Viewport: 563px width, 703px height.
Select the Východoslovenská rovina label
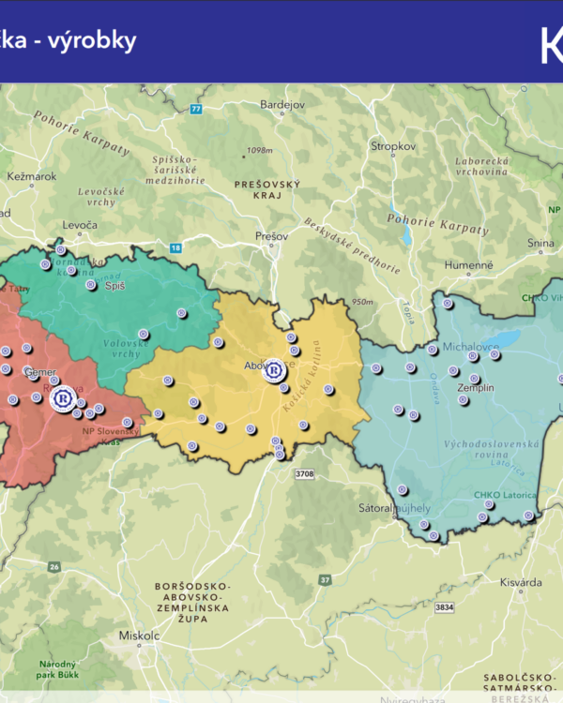tap(492, 449)
